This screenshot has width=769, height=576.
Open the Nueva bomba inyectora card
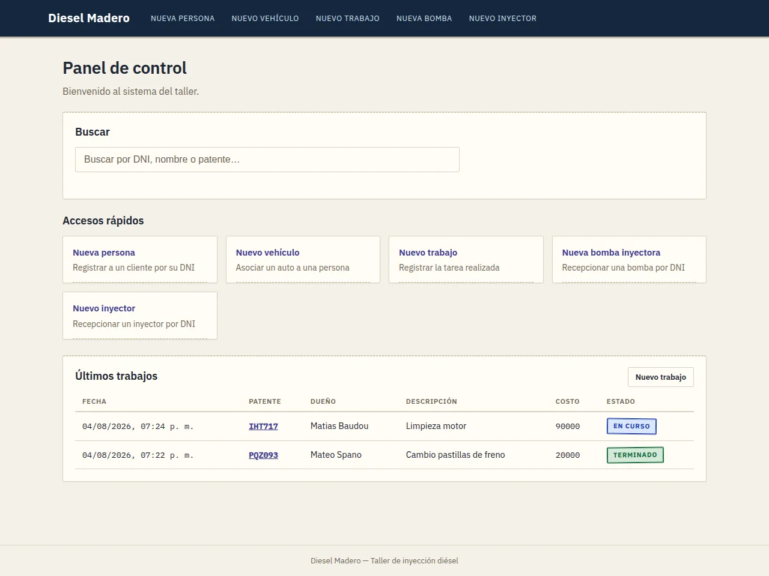click(x=629, y=260)
